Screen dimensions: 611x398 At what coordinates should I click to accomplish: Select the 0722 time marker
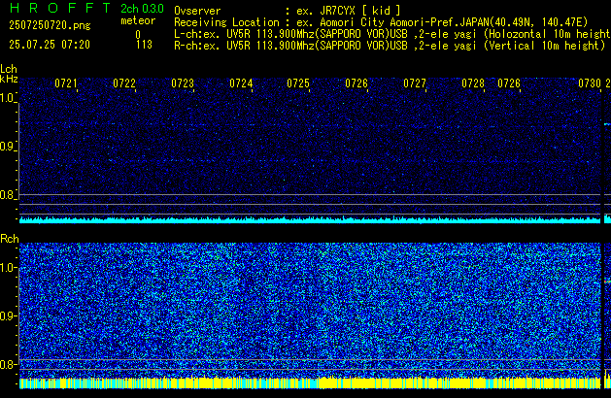click(124, 83)
